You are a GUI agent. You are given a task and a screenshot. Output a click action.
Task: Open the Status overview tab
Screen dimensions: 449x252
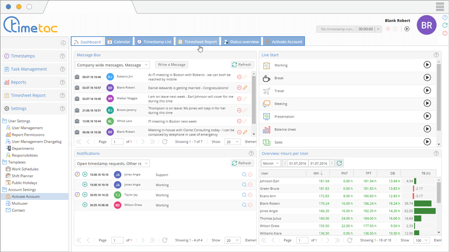coord(241,42)
